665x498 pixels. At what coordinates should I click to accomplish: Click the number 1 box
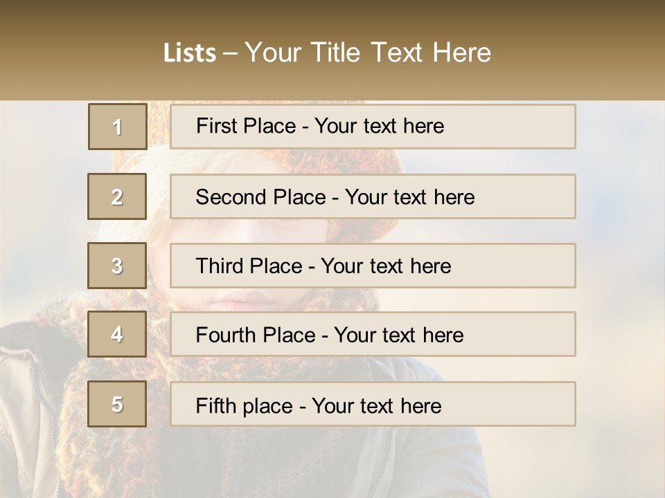click(117, 127)
